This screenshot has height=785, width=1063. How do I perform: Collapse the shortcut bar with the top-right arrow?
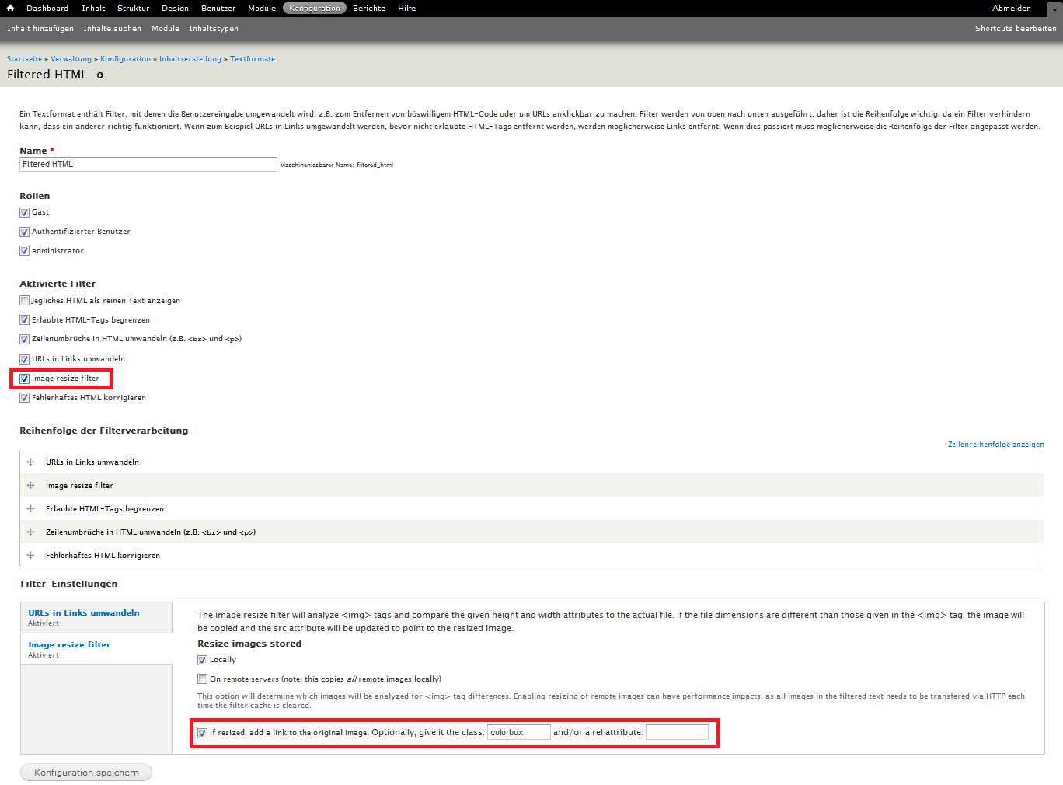click(1054, 9)
